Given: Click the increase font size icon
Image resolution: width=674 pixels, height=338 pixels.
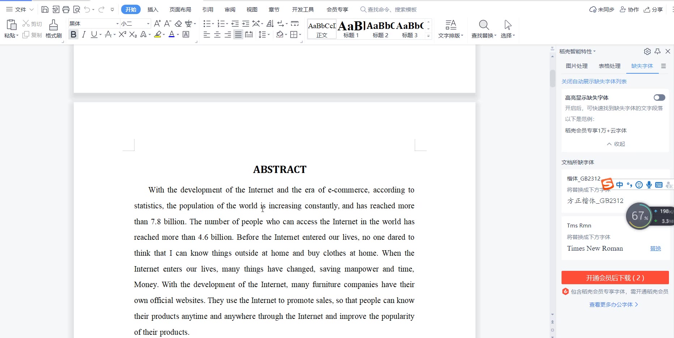Looking at the screenshot, I should (x=157, y=24).
